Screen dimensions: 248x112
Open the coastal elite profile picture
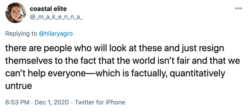coord(15,13)
